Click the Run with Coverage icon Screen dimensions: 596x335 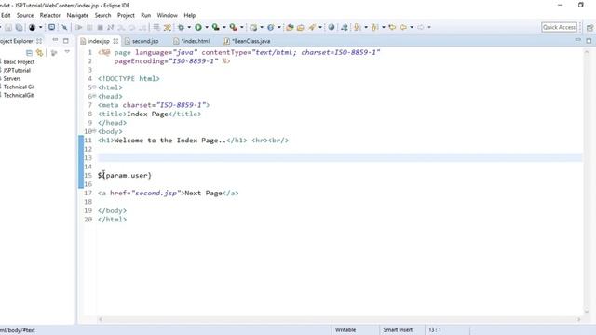215,27
